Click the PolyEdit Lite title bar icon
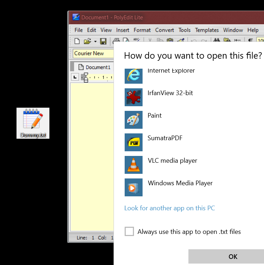The image size is (264, 265). 76,17
